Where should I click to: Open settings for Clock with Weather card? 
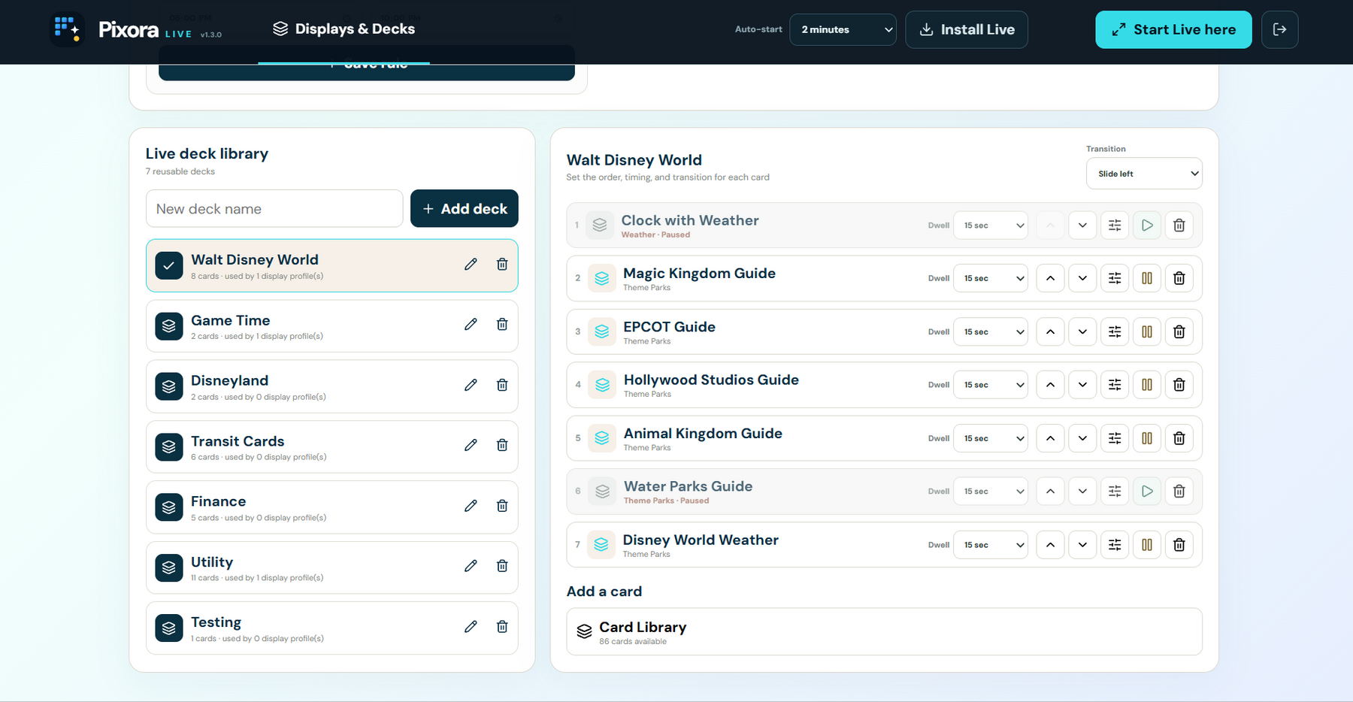(1115, 225)
